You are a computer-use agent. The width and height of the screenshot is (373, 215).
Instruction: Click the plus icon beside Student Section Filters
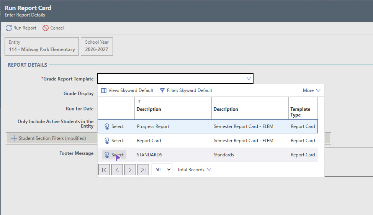(14, 138)
